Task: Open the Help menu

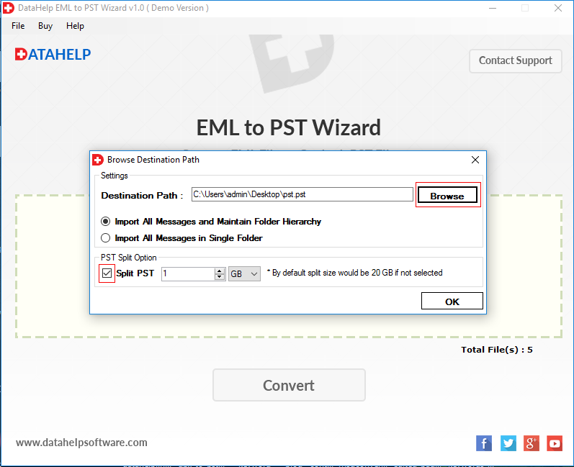Action: [75, 26]
